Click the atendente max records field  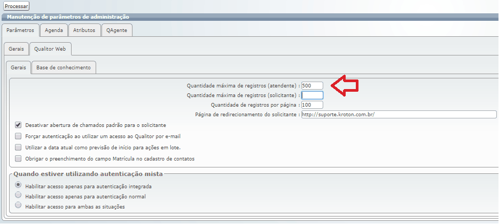(312, 86)
